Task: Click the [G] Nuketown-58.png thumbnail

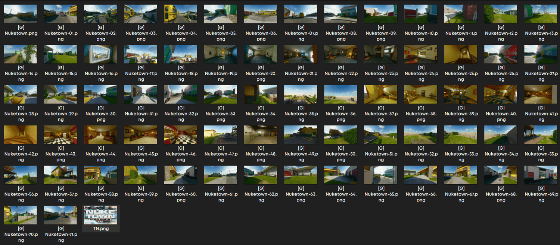Action: [x=100, y=175]
